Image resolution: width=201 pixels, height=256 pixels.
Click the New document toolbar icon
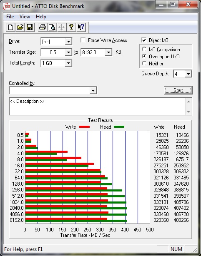pos(10,27)
